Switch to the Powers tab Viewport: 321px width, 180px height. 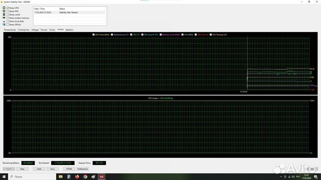44,30
